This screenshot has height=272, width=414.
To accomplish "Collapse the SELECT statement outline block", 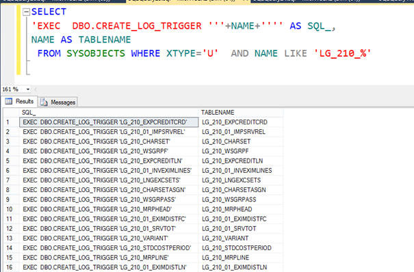I will pos(26,12).
